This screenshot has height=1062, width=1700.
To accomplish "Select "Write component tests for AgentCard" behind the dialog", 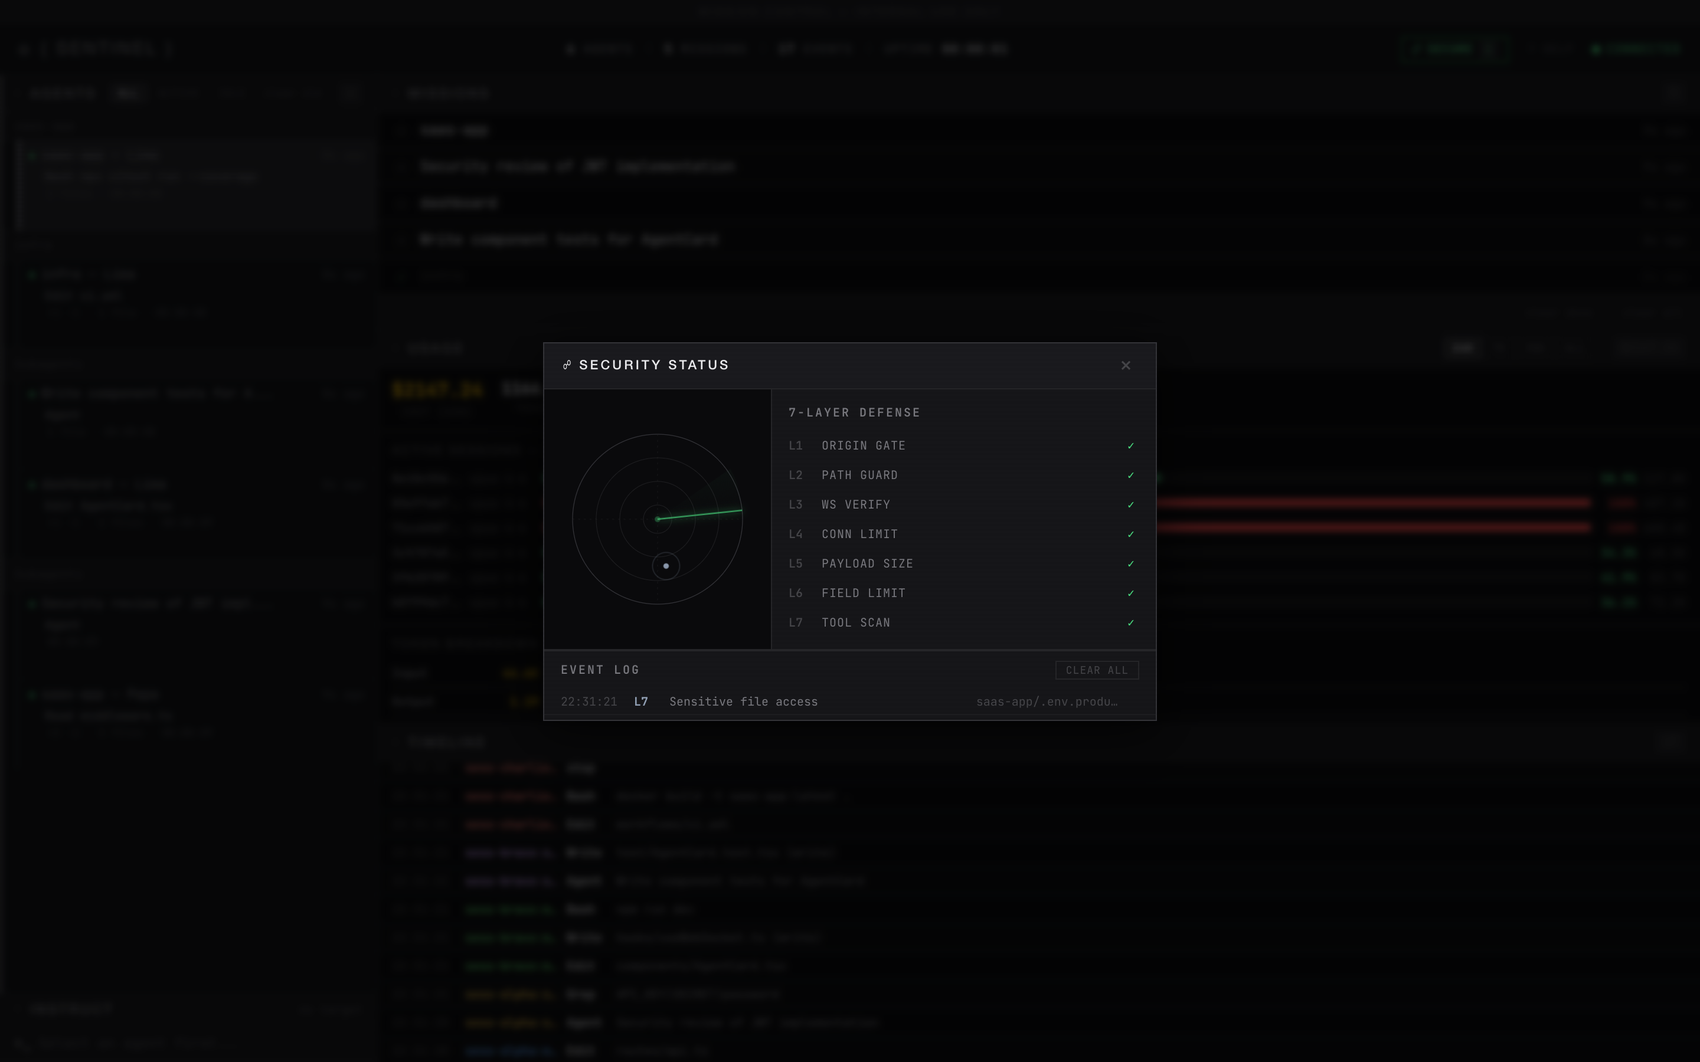I will 569,240.
